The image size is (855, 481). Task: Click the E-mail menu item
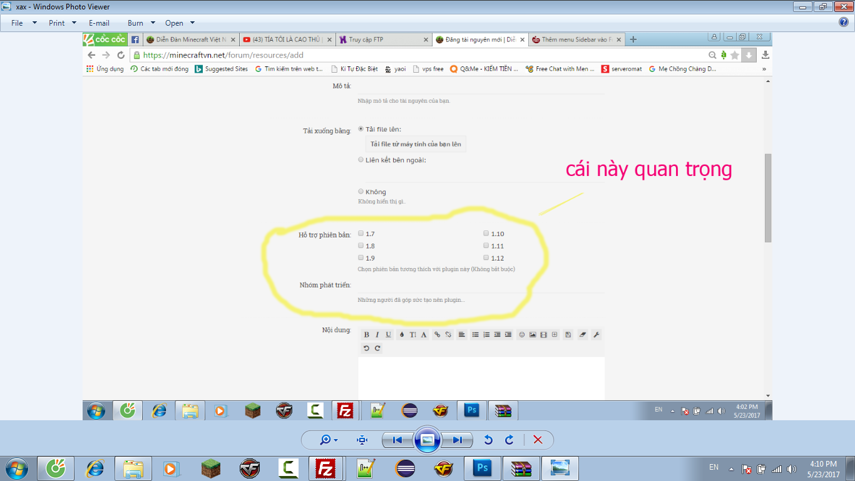pos(99,23)
